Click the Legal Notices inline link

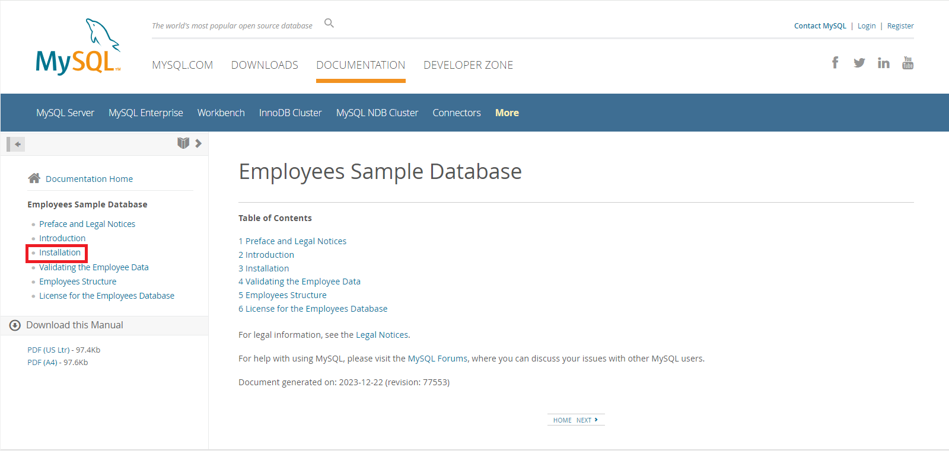pos(382,335)
